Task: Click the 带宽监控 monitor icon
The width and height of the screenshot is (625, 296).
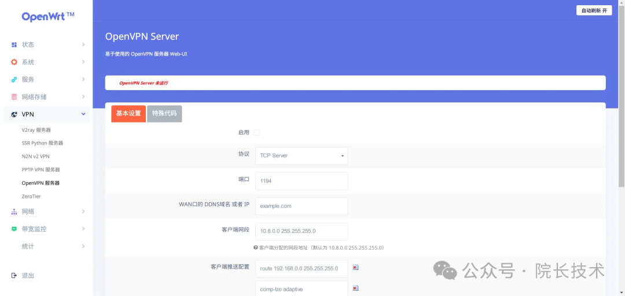Action: point(14,229)
